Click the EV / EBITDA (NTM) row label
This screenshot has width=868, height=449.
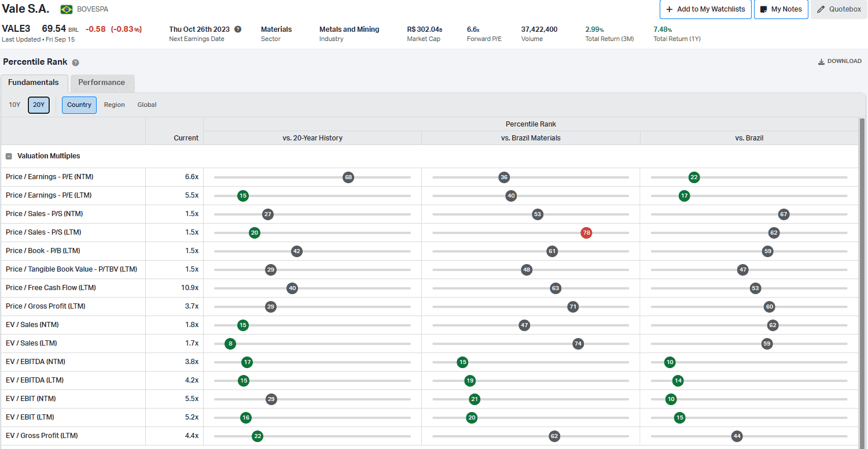pos(35,362)
